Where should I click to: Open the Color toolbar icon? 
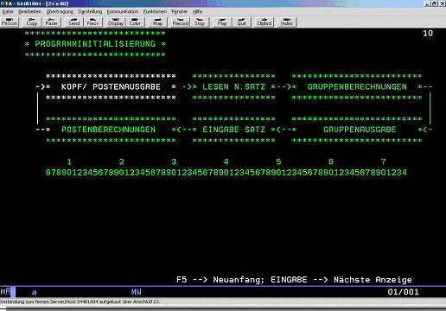point(135,22)
